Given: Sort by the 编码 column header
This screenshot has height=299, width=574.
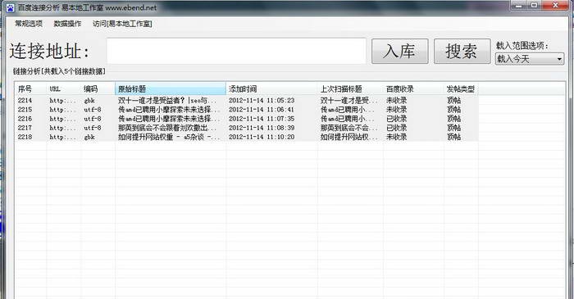Looking at the screenshot, I should click(x=98, y=88).
